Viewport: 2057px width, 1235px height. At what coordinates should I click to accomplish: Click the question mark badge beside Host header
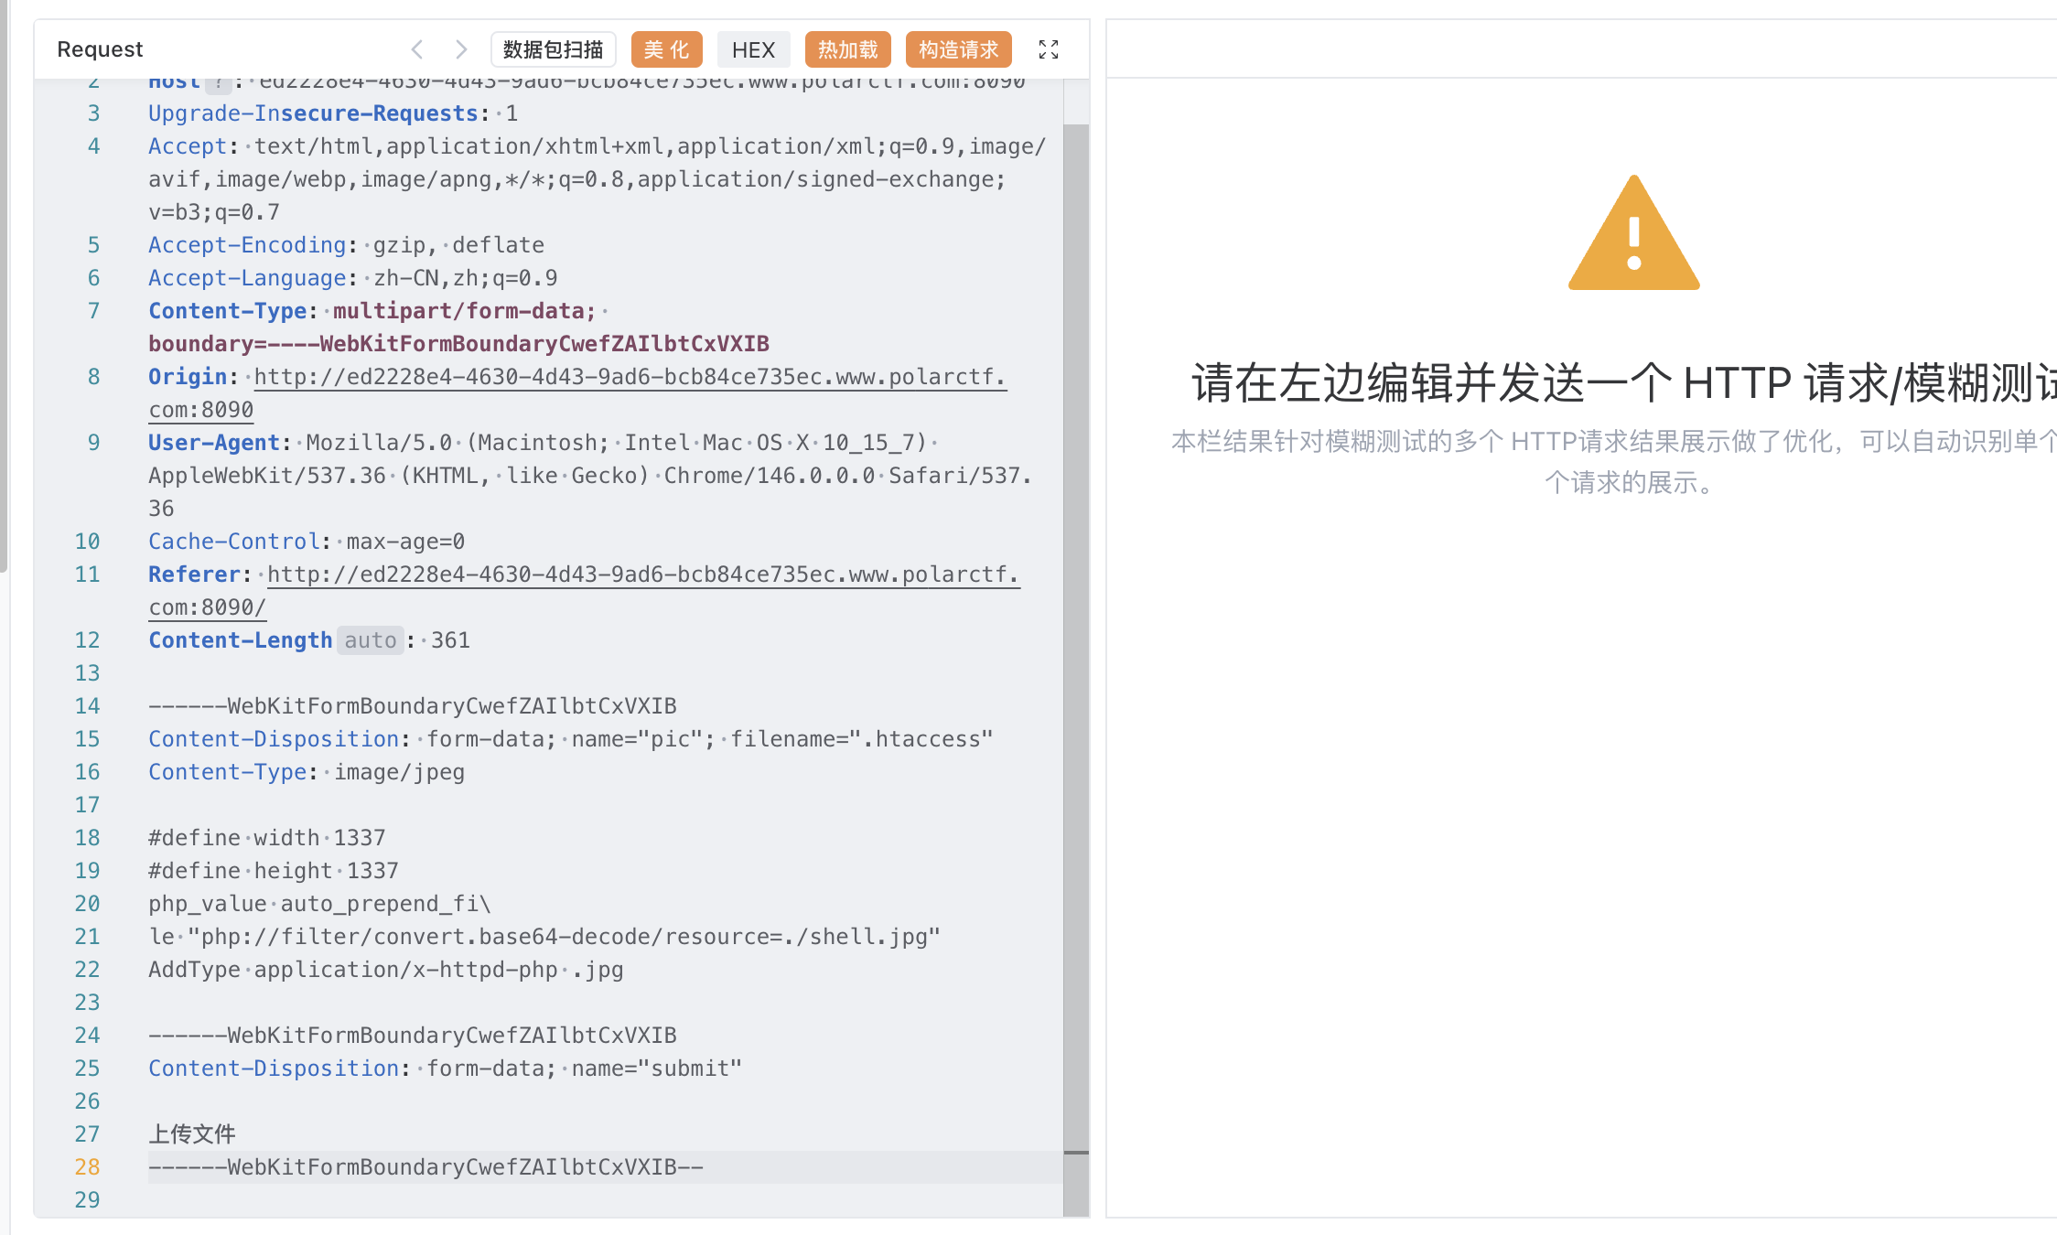pos(219,86)
